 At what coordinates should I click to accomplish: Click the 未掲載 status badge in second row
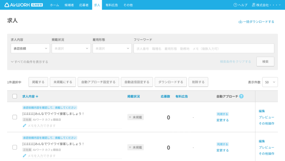point(135,147)
